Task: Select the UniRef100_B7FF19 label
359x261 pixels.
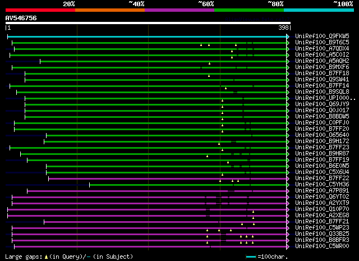Action: (x=322, y=159)
